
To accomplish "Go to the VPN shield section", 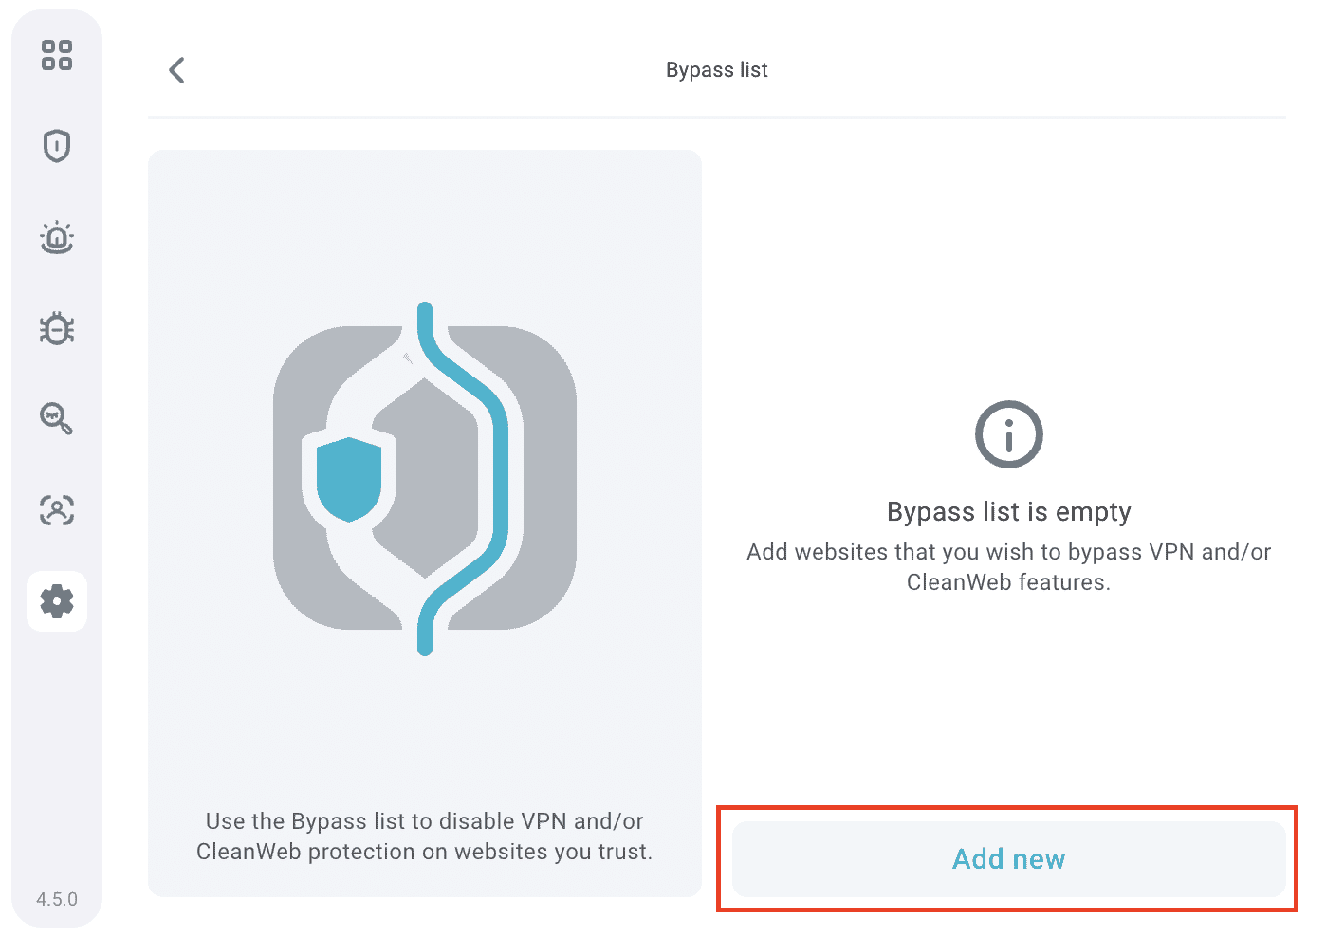I will (57, 146).
